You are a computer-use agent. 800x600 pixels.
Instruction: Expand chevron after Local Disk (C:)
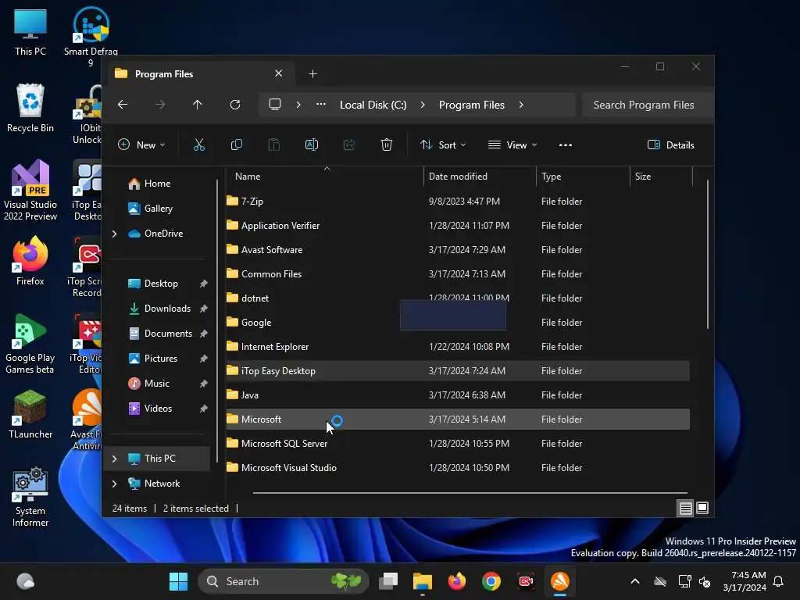coord(423,105)
